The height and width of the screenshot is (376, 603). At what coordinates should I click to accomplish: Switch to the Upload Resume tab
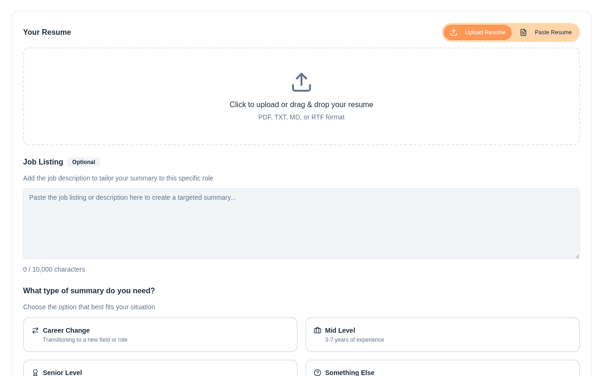[478, 32]
